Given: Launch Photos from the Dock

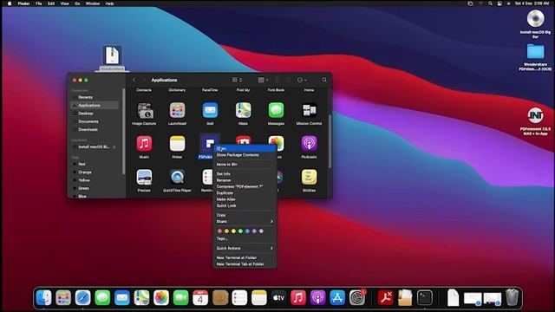Looking at the screenshot, I should pos(161,297).
